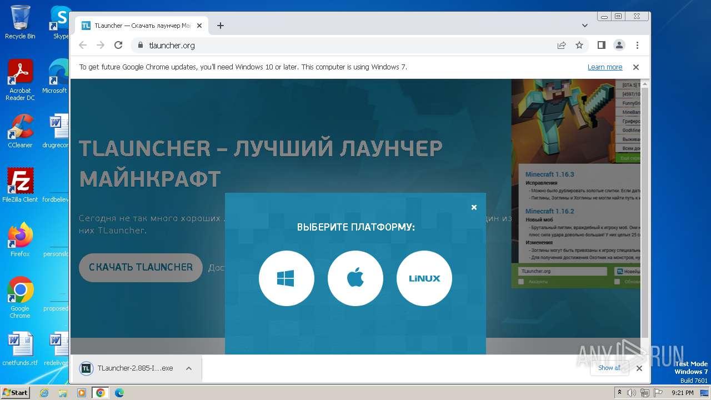The width and height of the screenshot is (711, 400).
Task: Open cnetfunds.rtf desktop file
Action: (x=20, y=349)
